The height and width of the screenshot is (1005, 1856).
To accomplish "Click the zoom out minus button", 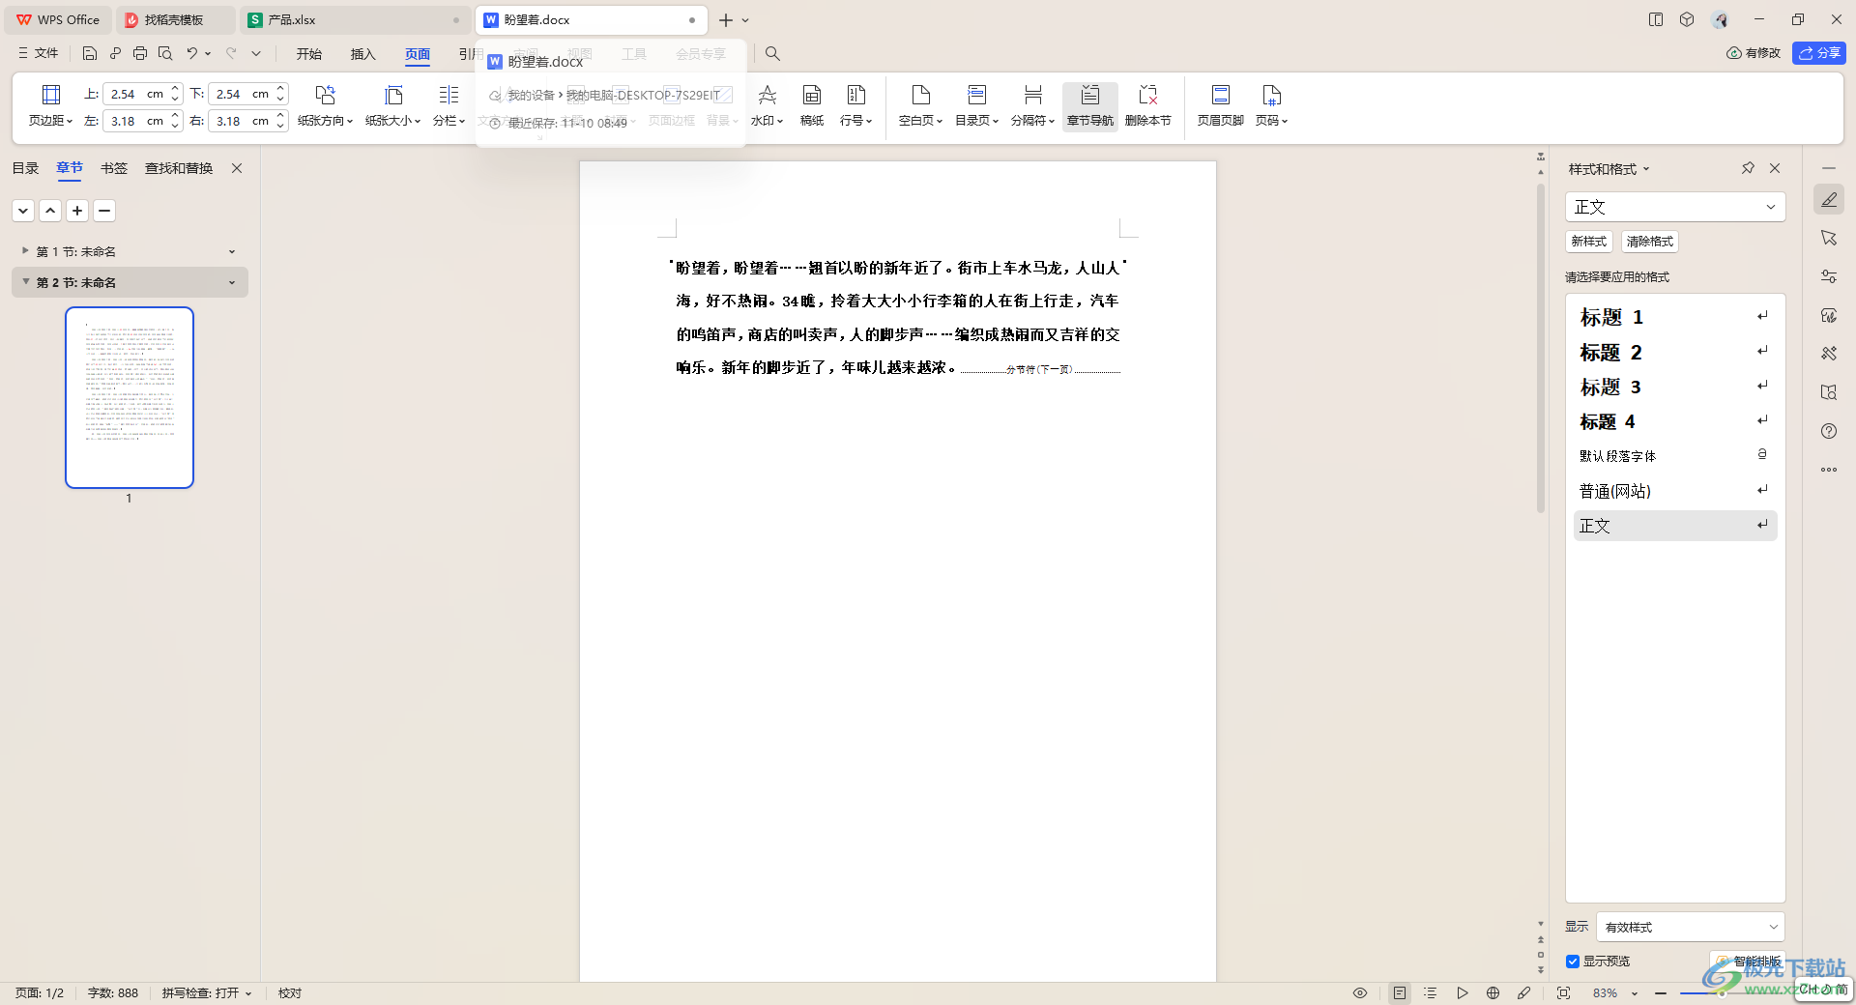I will pos(1660,993).
